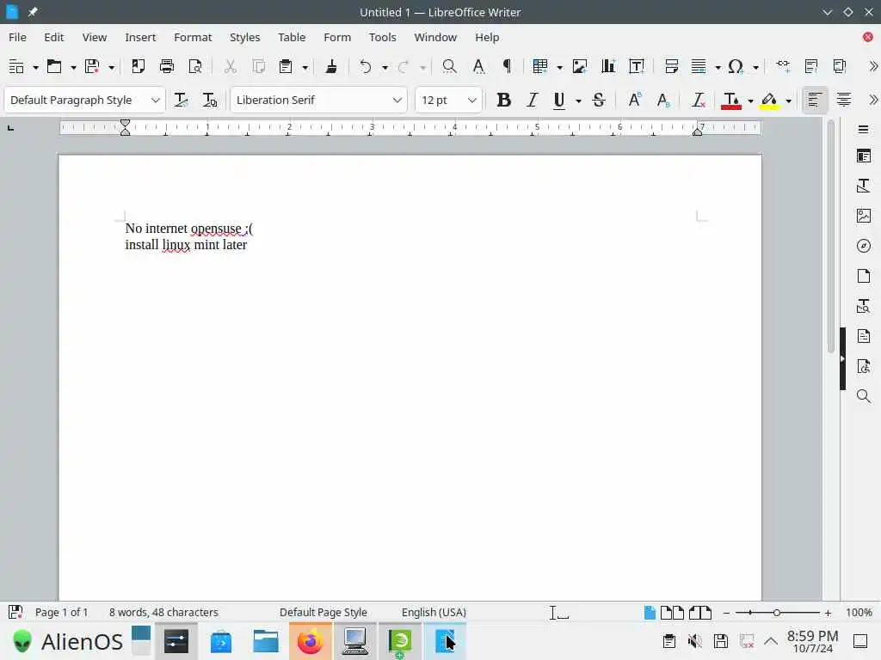Click the Insert Chart icon
Viewport: 881px width, 660px height.
point(608,67)
